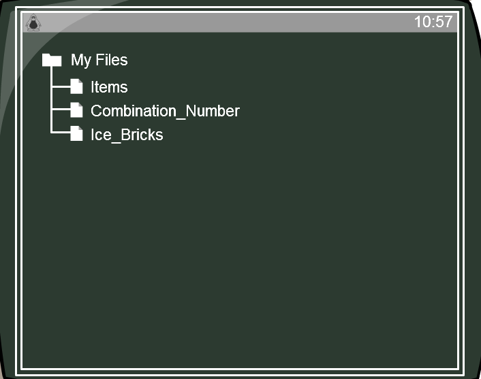Select the Items file icon
This screenshot has height=379, width=481.
tap(76, 86)
